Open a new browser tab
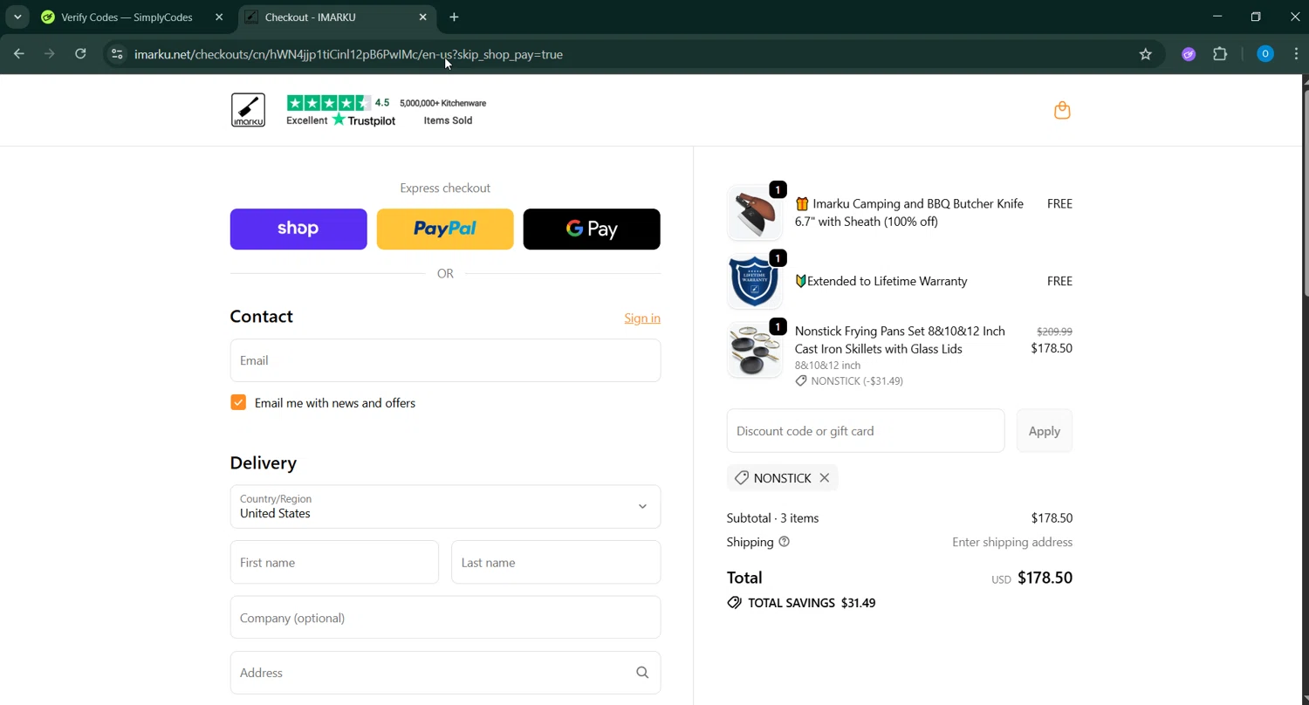 pos(454,17)
